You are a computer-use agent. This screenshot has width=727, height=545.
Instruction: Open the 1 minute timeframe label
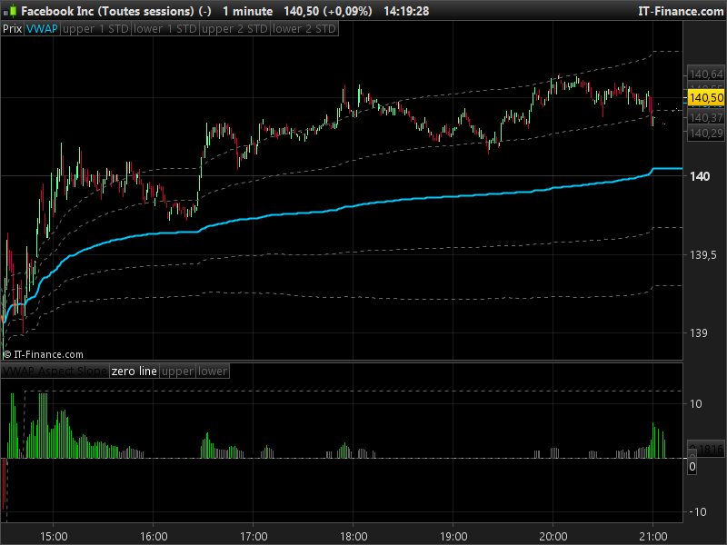point(247,11)
